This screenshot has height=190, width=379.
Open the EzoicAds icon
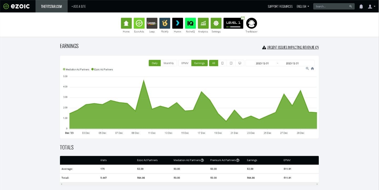[x=139, y=23]
